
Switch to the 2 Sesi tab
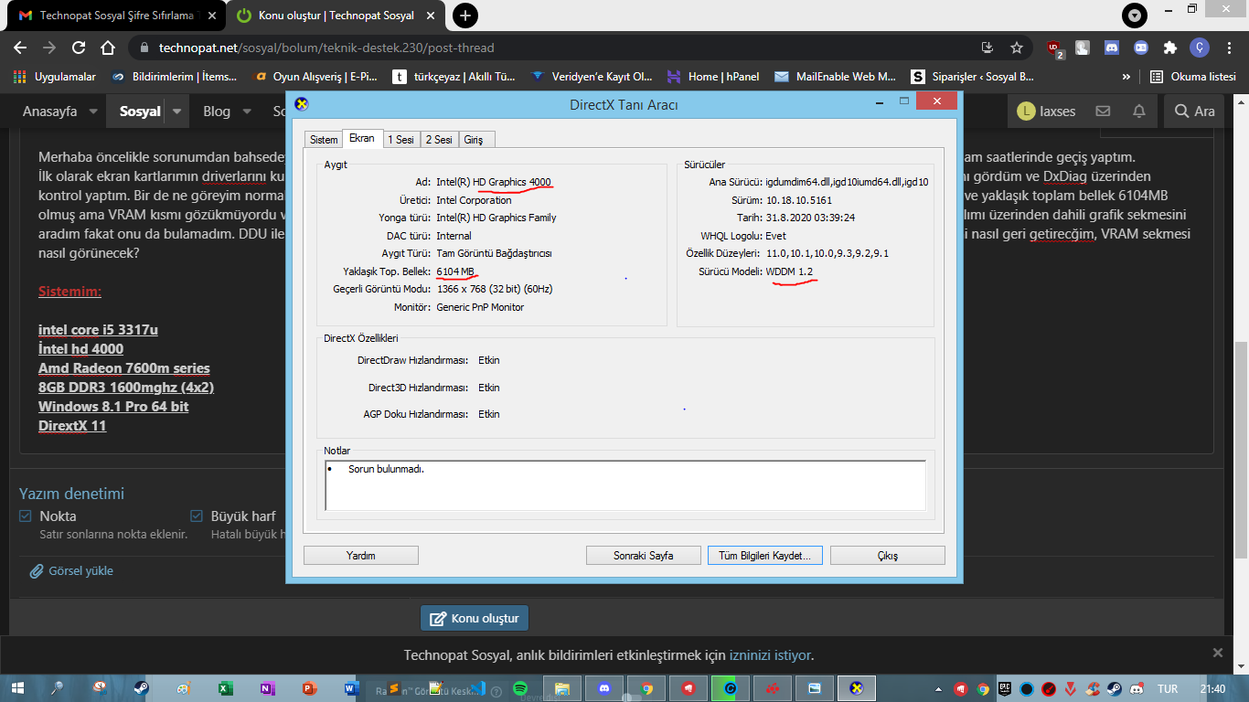click(439, 139)
